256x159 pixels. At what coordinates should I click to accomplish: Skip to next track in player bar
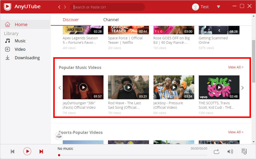pos(41,152)
